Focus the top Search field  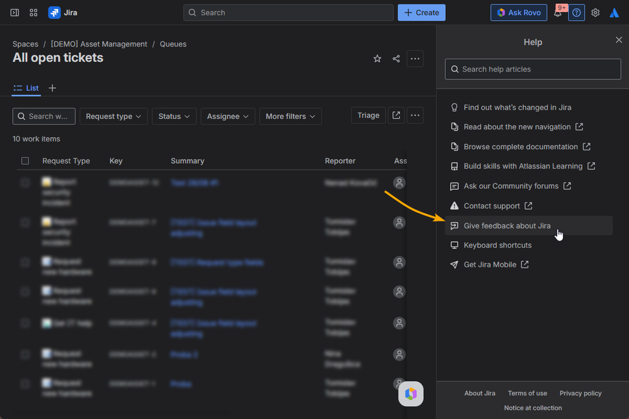pyautogui.click(x=288, y=13)
